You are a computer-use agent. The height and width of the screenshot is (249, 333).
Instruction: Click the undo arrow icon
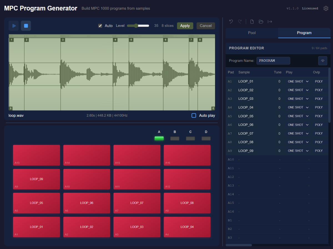coord(231,22)
